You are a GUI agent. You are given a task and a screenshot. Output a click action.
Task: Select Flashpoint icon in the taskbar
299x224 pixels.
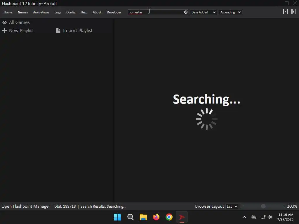[182, 217]
